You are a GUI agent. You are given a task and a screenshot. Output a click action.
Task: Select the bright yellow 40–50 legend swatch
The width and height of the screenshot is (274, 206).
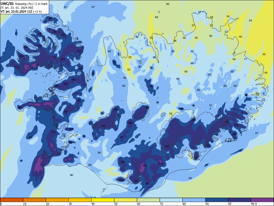click(103, 200)
